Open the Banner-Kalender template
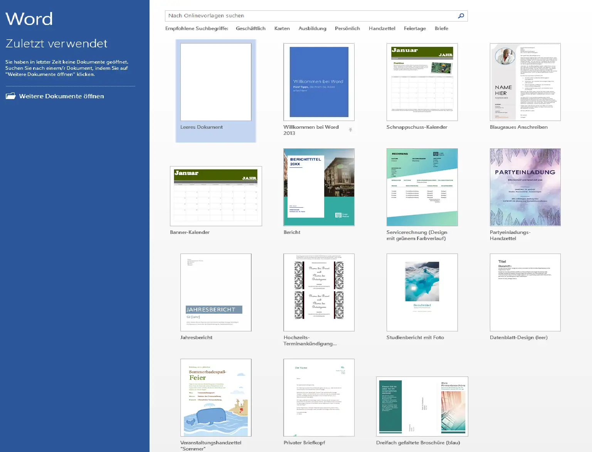 (x=216, y=196)
